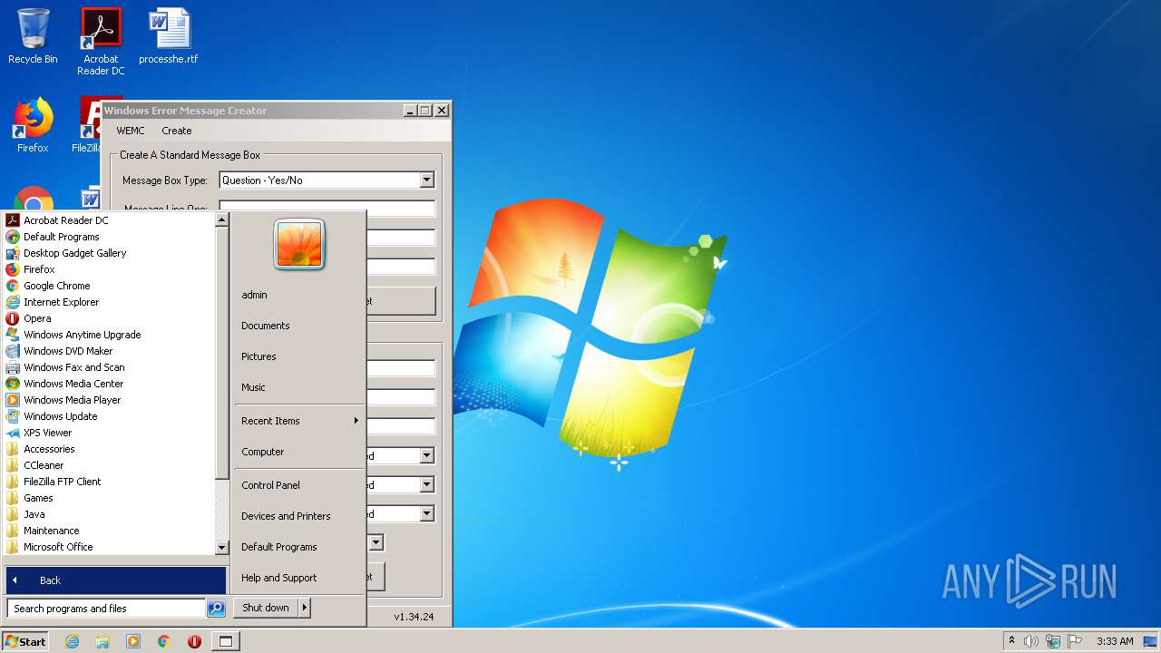Screen dimensions: 1161x653
Task: Click programs list scroll-down arrow
Action: pyautogui.click(x=221, y=548)
